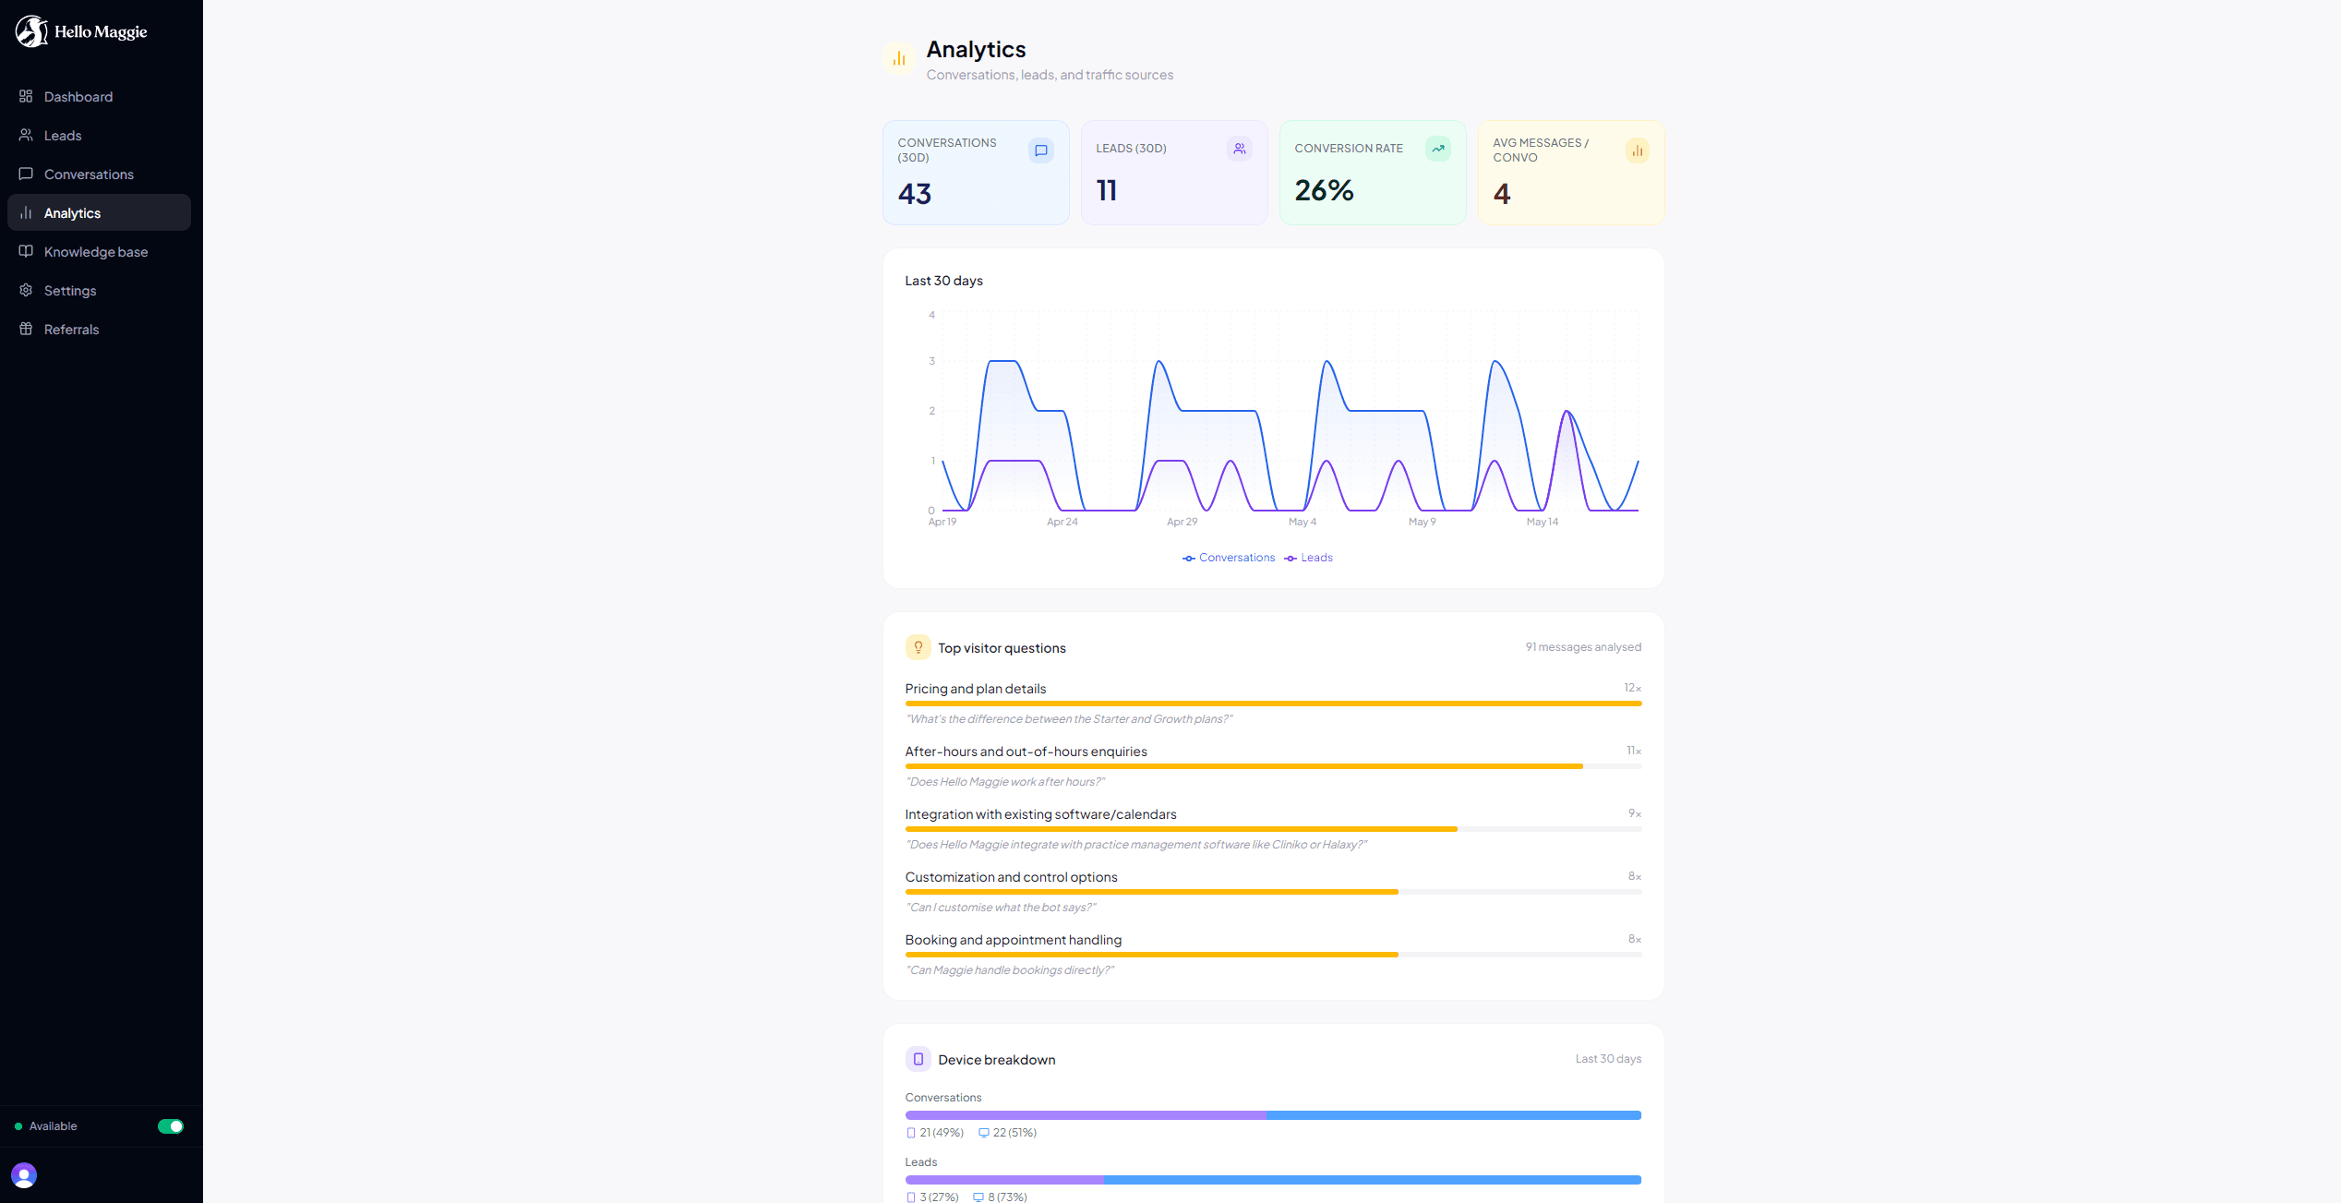Image resolution: width=2341 pixels, height=1203 pixels.
Task: Click the Device breakdown heading
Action: coord(997,1060)
